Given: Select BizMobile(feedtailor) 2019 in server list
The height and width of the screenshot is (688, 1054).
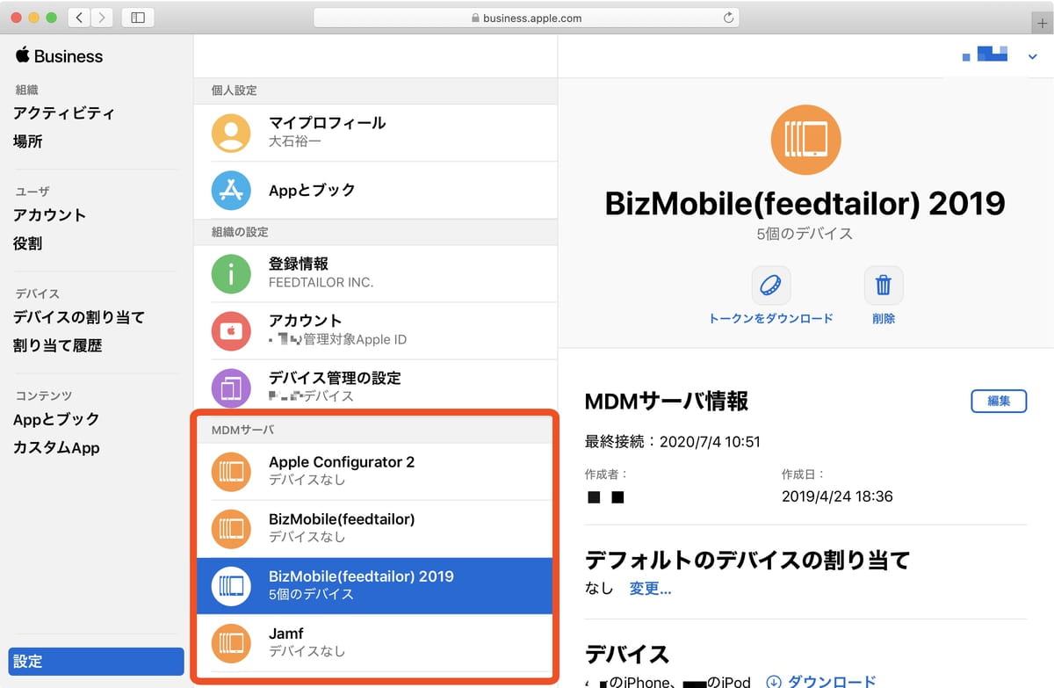Looking at the screenshot, I should coord(374,586).
